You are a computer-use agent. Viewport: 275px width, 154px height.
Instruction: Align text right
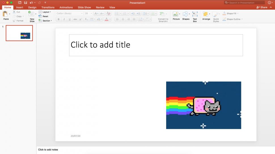(128, 19)
